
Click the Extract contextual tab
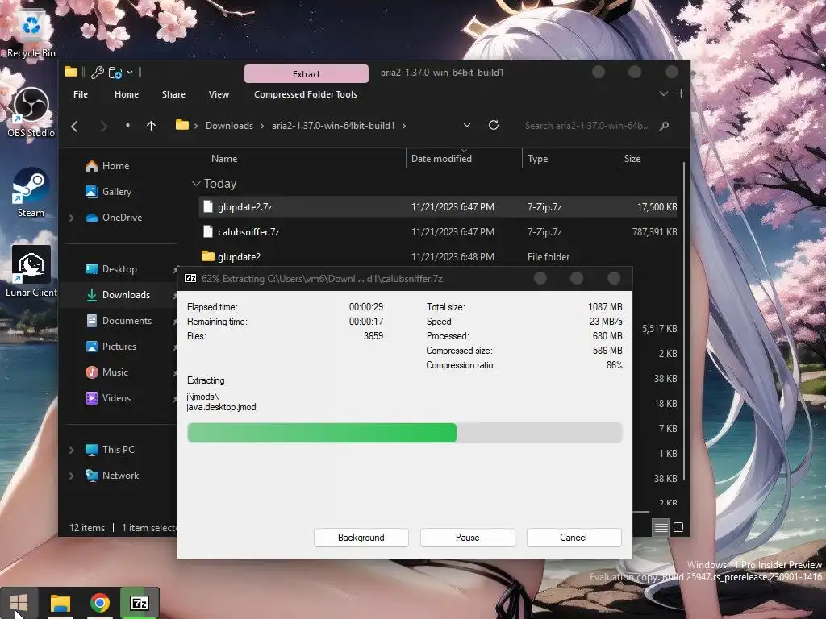[306, 74]
